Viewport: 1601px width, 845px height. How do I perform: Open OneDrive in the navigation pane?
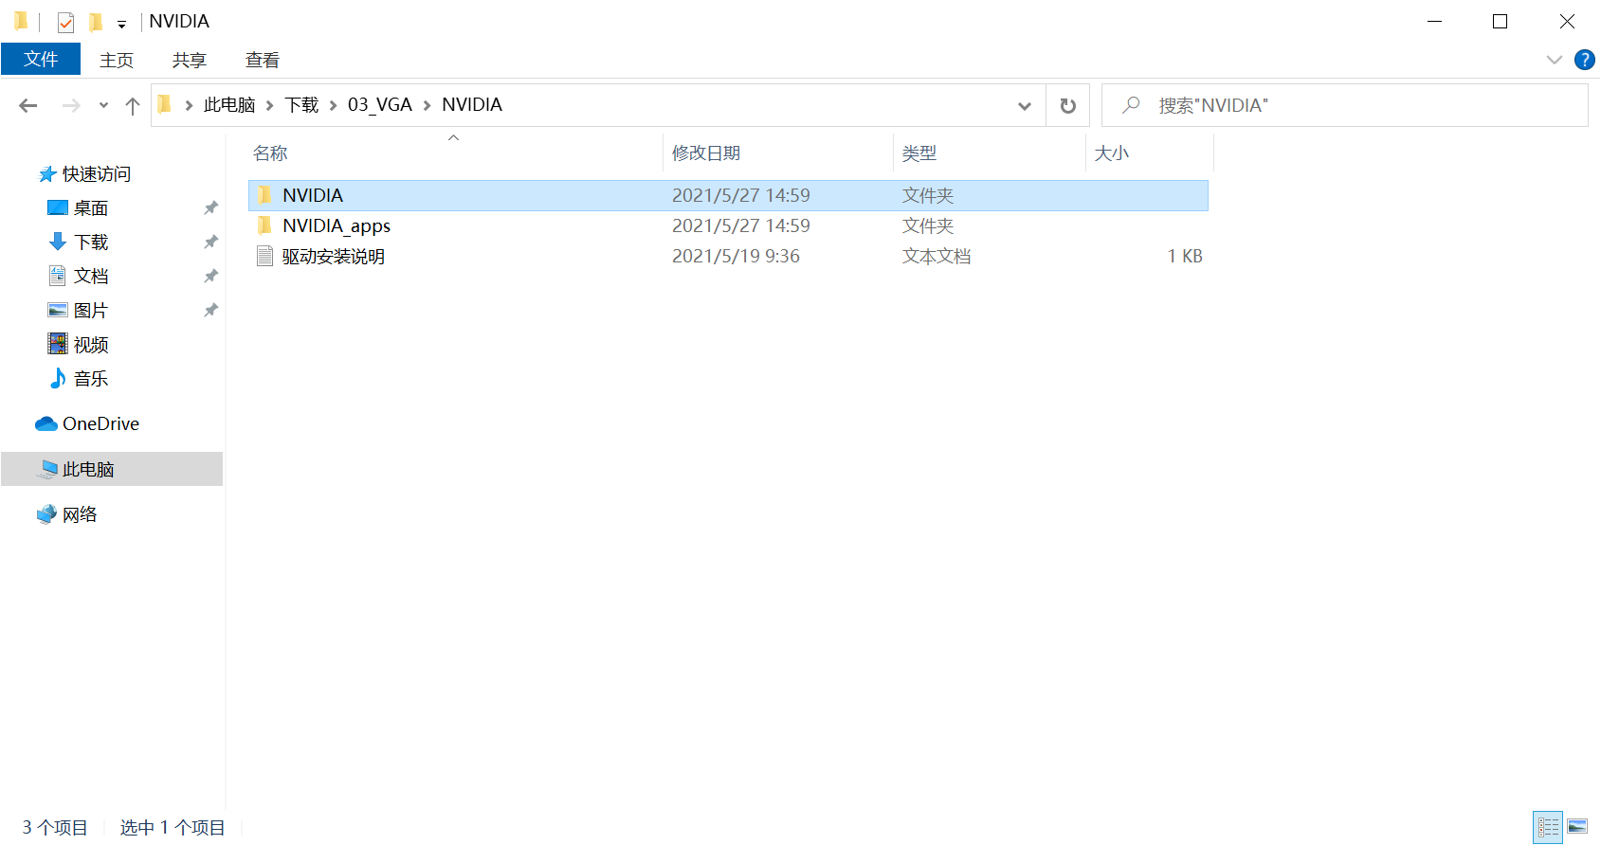pos(100,423)
